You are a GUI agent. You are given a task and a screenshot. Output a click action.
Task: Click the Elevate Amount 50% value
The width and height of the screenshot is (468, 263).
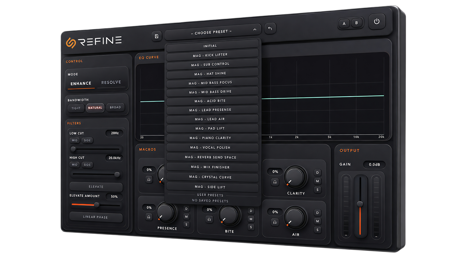tap(114, 197)
